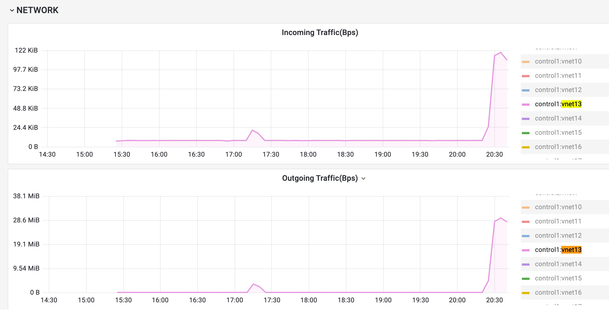Screen dimensions: 609x310
Task: Toggle control1:vnet15 series in Incoming legend
Action: (558, 133)
